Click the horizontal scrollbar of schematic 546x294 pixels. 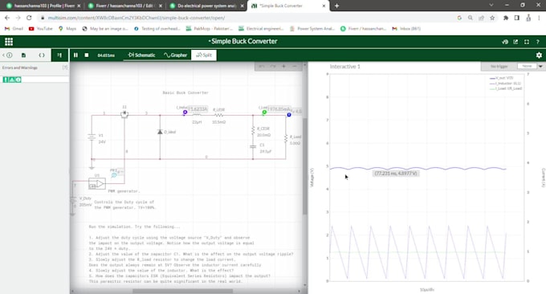183,291
